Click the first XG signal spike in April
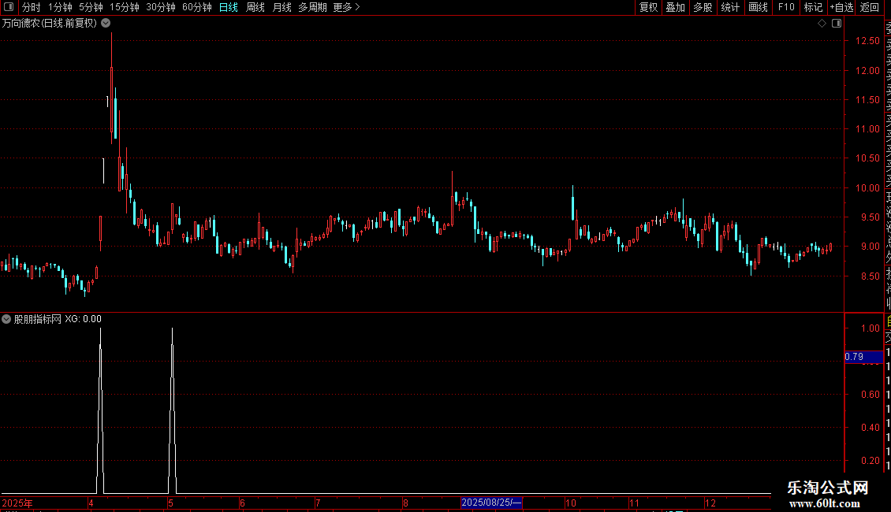The image size is (891, 512). click(101, 409)
